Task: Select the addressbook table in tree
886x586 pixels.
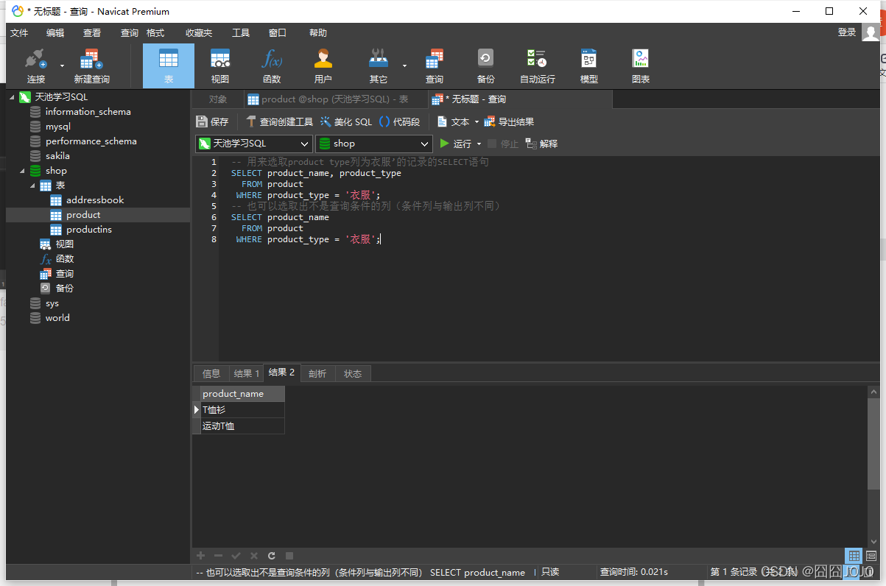Action: point(95,200)
